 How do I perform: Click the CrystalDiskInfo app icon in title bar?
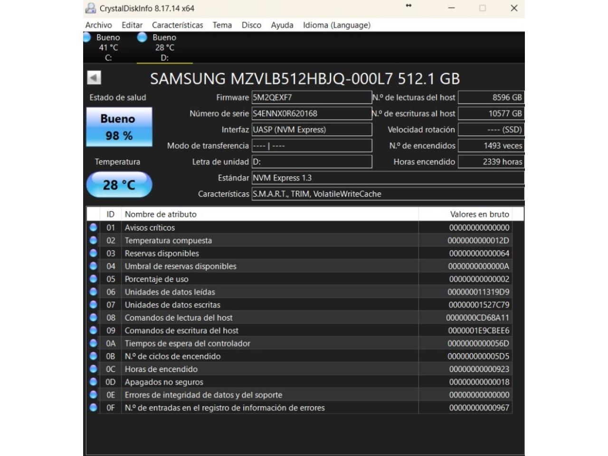pos(90,8)
